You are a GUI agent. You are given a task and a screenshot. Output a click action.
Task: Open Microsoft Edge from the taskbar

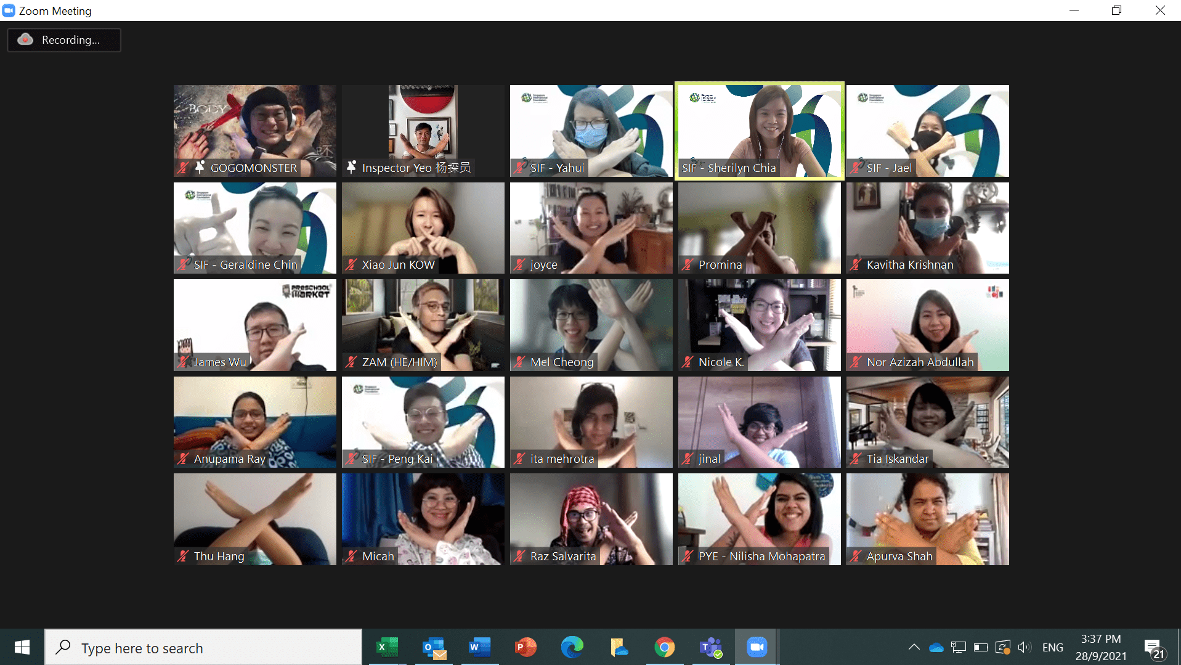tap(572, 647)
